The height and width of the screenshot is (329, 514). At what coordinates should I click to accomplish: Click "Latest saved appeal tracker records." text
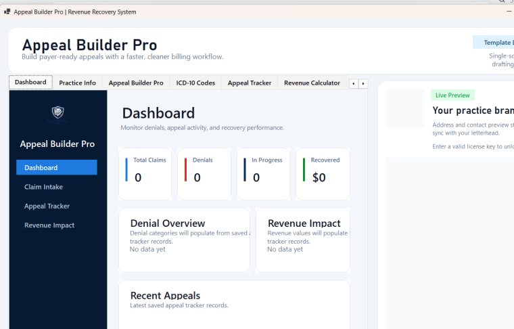click(x=179, y=305)
